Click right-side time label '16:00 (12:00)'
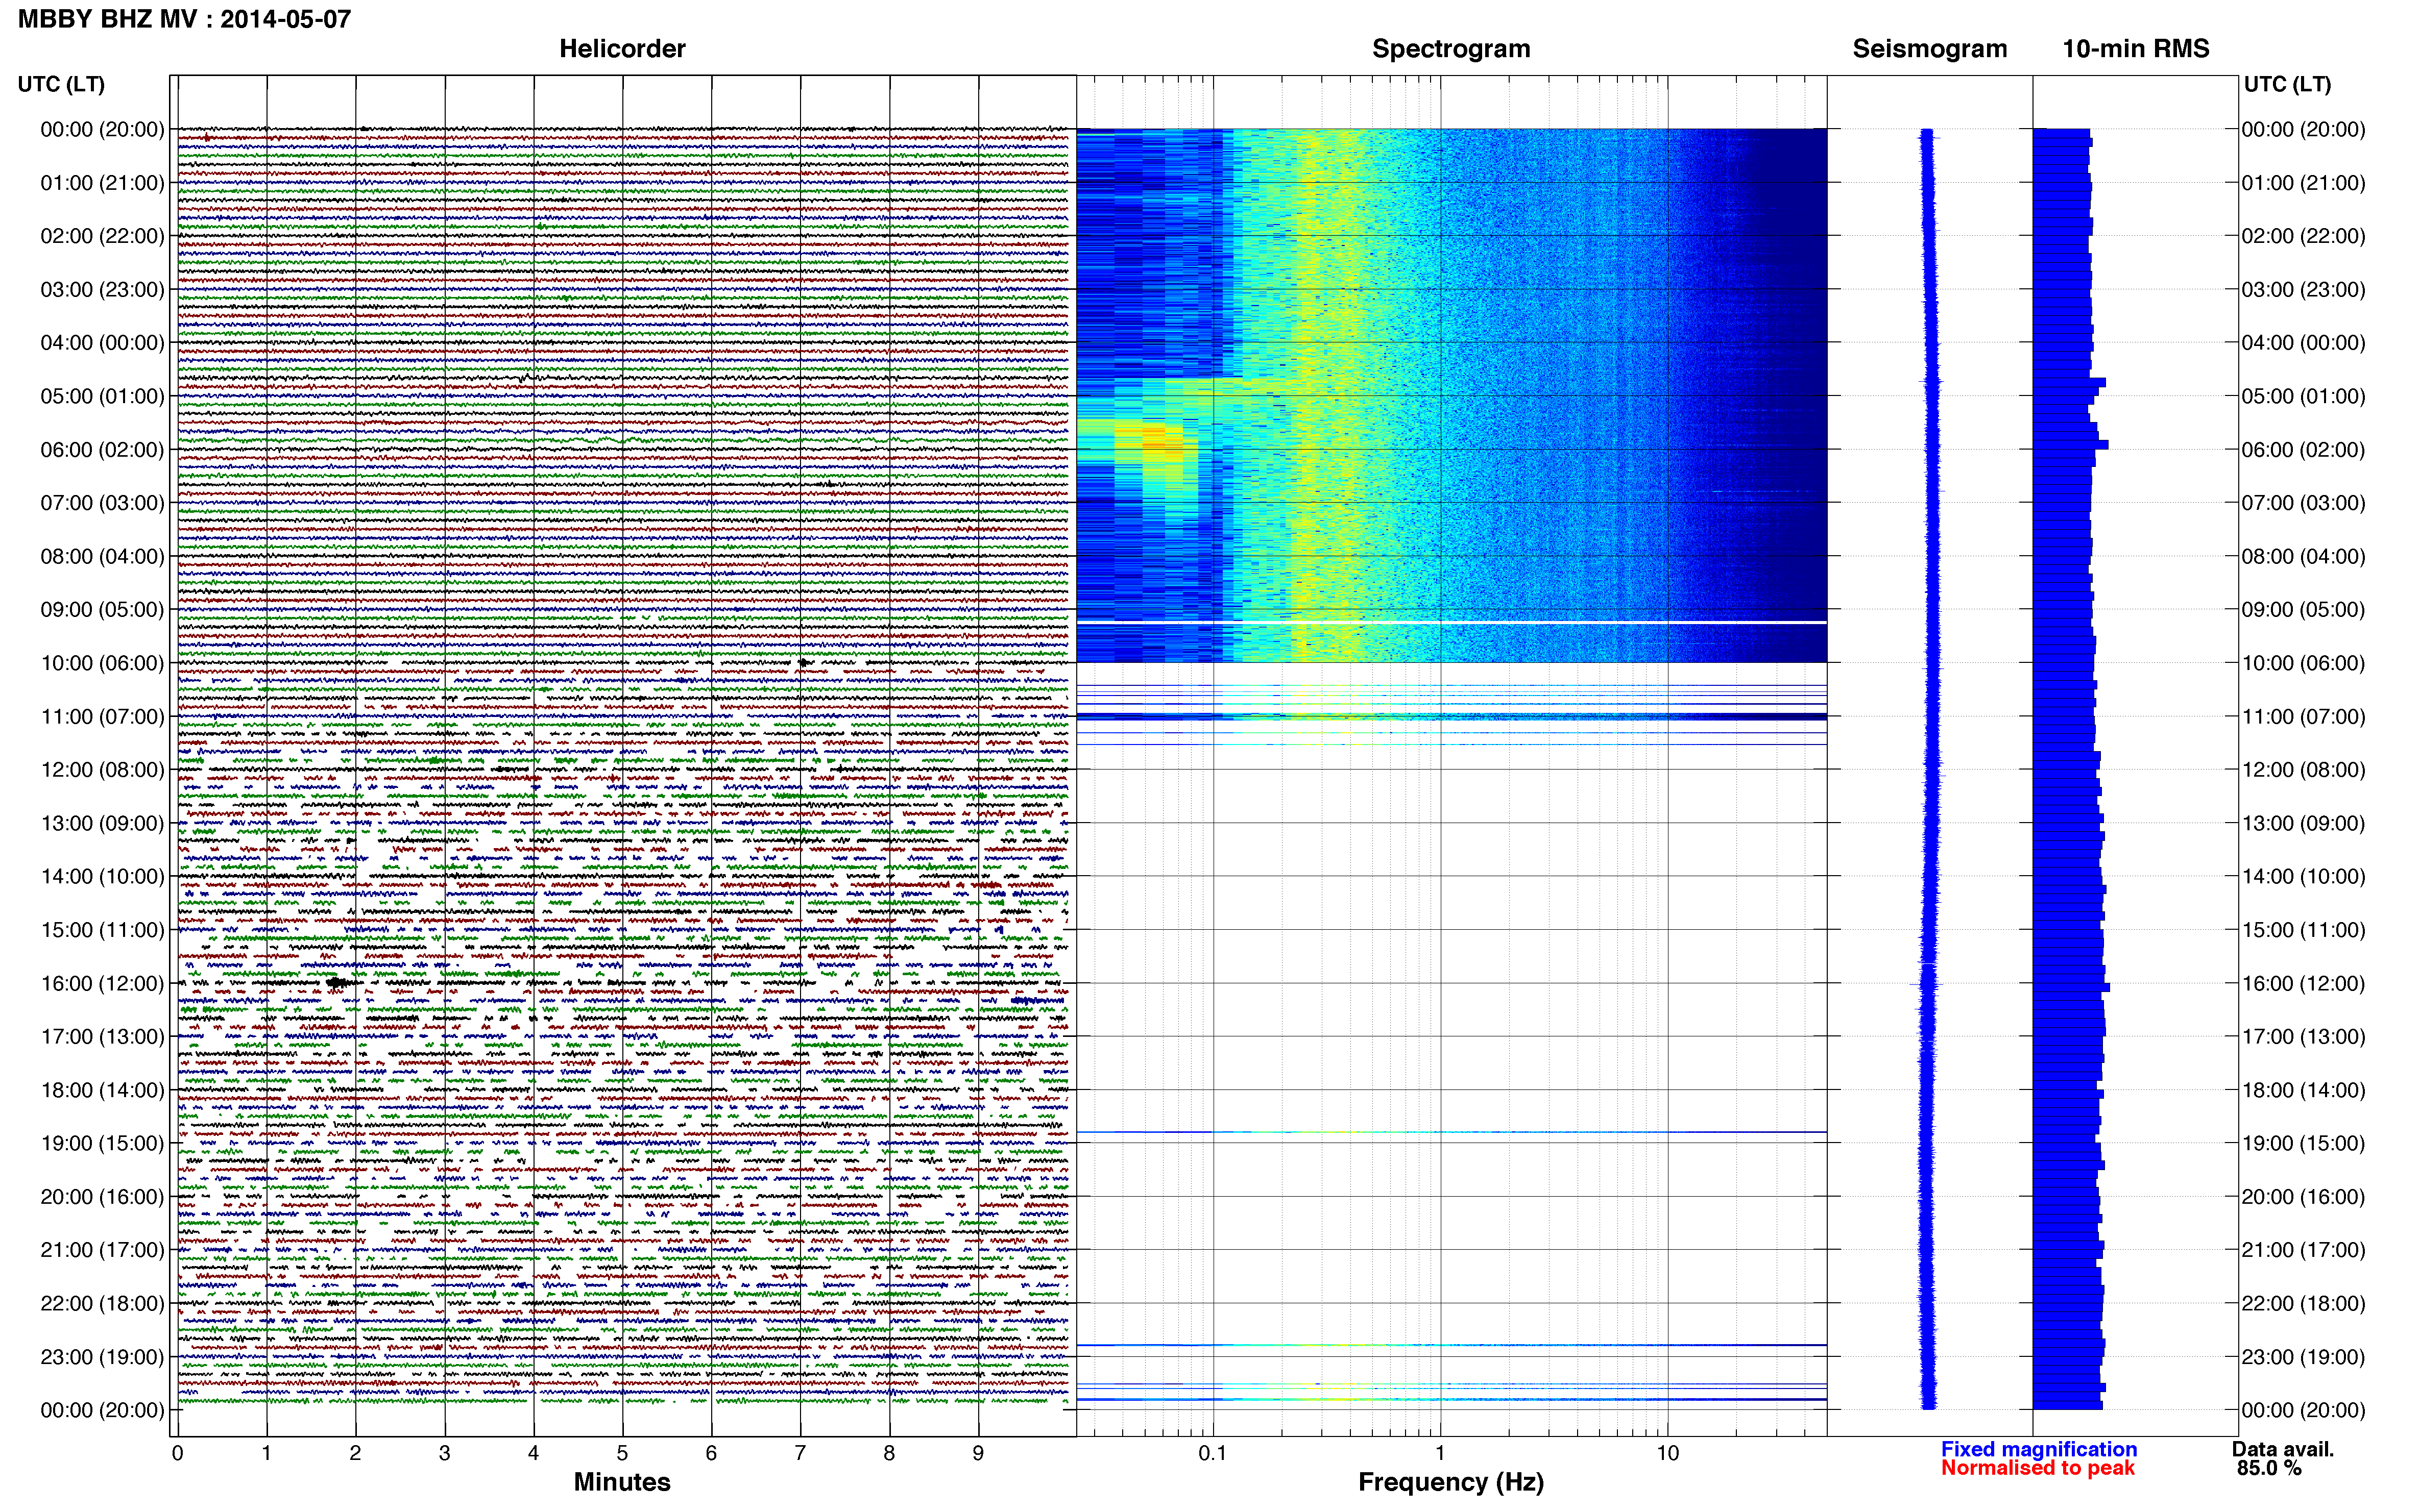 (2303, 983)
